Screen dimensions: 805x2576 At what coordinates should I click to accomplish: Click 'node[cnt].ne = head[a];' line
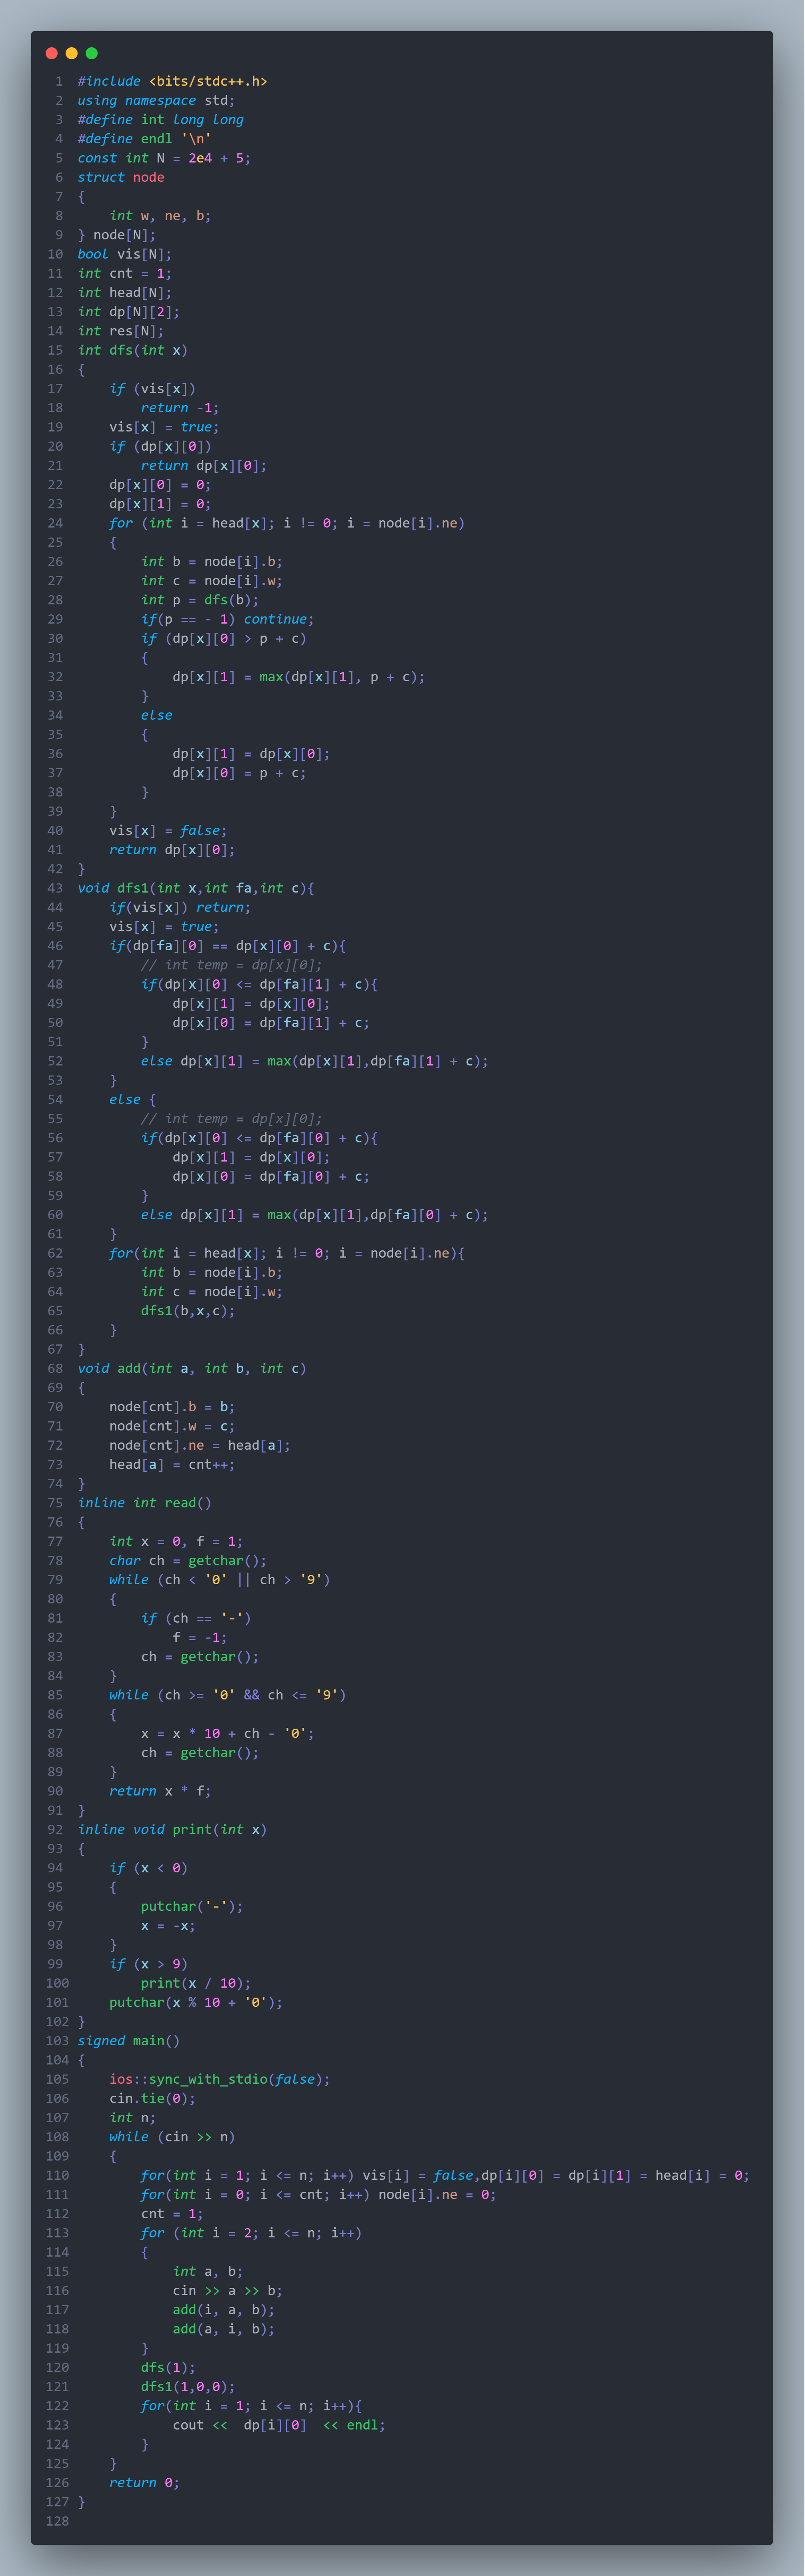200,1445
